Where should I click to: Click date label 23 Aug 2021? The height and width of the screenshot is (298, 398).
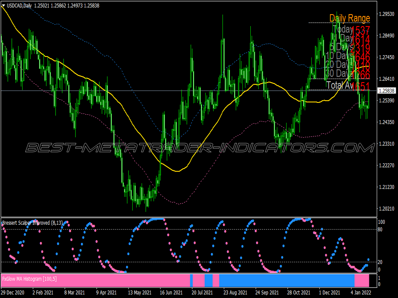[235, 292]
